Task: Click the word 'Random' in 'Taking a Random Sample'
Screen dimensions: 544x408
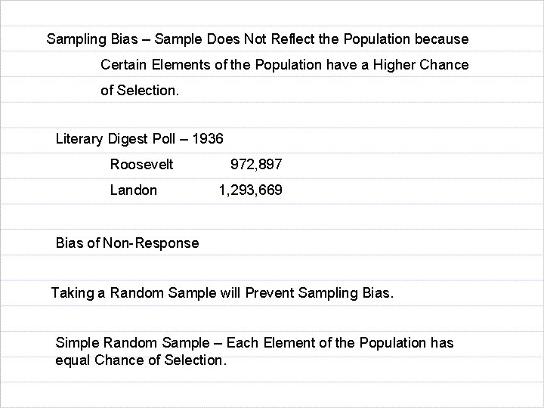Action: tap(137, 293)
